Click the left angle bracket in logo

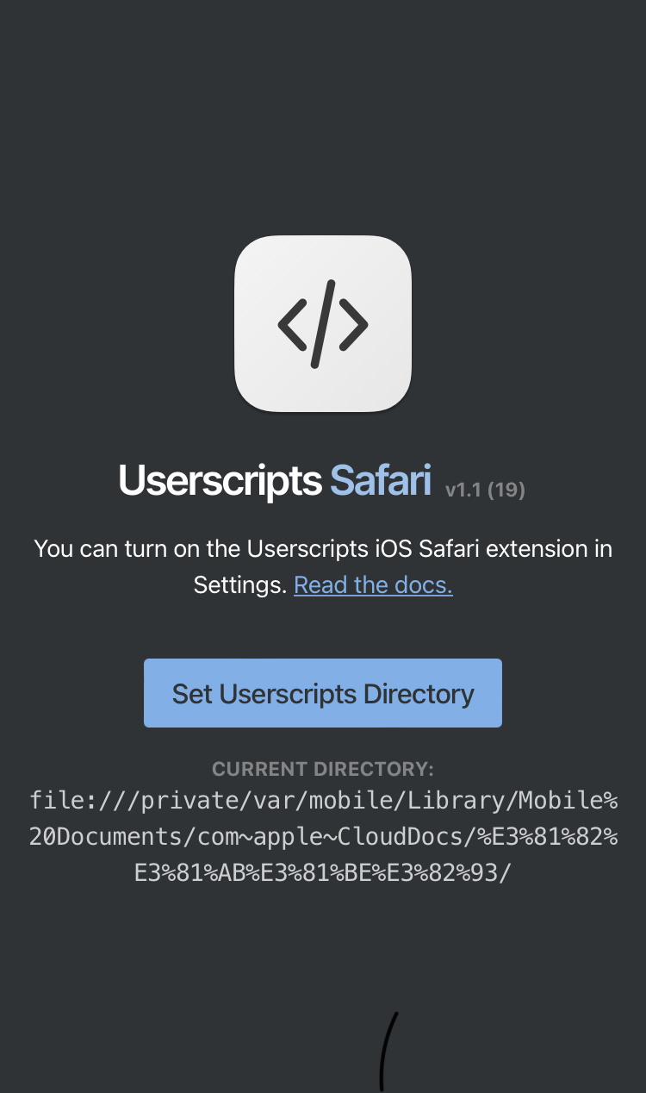click(x=291, y=324)
